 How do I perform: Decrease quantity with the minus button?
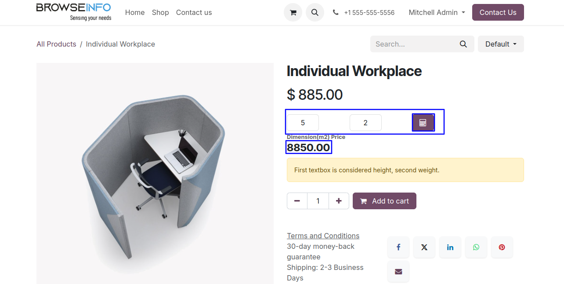click(x=297, y=201)
